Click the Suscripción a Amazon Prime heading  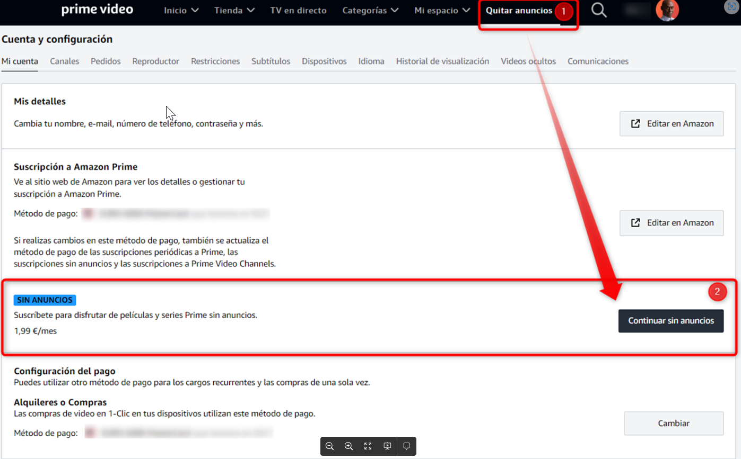pos(76,167)
